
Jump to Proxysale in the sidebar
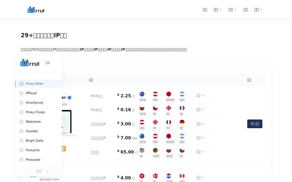point(39,159)
